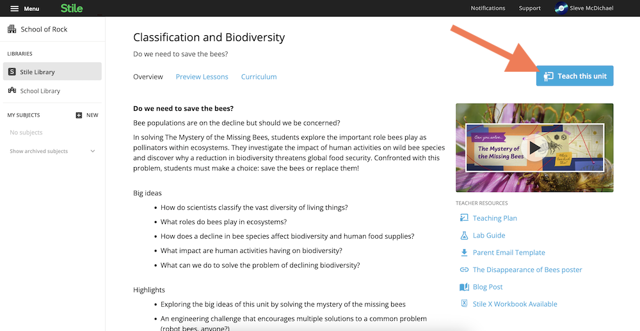Click the plus icon for new subject
This screenshot has height=331, width=640.
[79, 115]
